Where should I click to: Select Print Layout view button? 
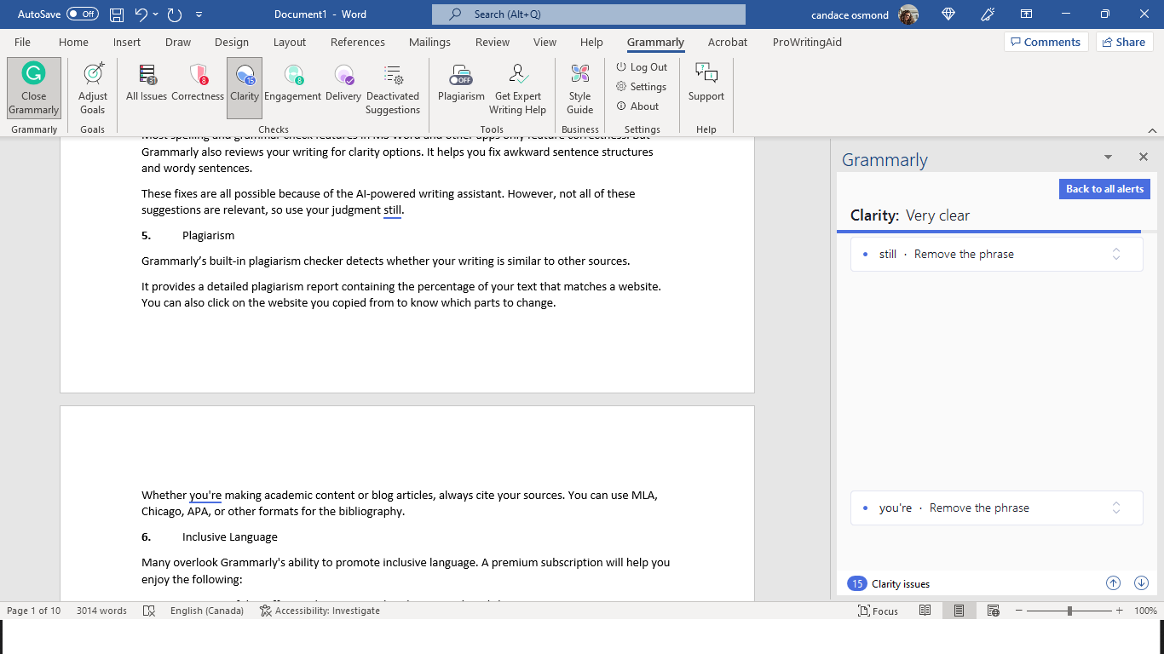959,611
